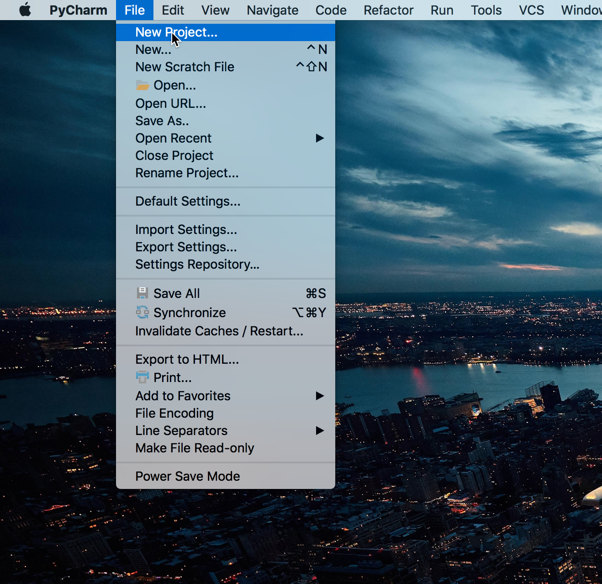Screen dimensions: 602x584
Task: Choose Close Project
Action: click(x=226, y=155)
